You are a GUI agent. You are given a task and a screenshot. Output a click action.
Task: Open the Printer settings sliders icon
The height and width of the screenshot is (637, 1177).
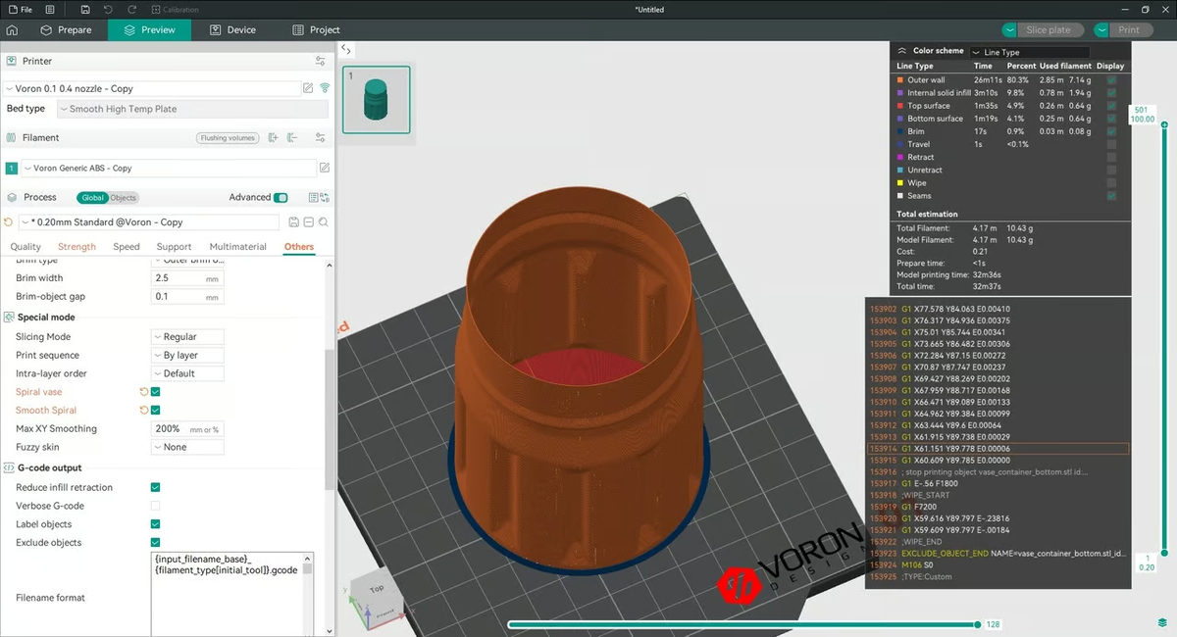tap(321, 61)
